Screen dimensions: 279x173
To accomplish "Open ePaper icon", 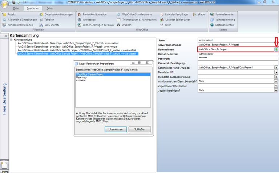I will click(x=194, y=15).
